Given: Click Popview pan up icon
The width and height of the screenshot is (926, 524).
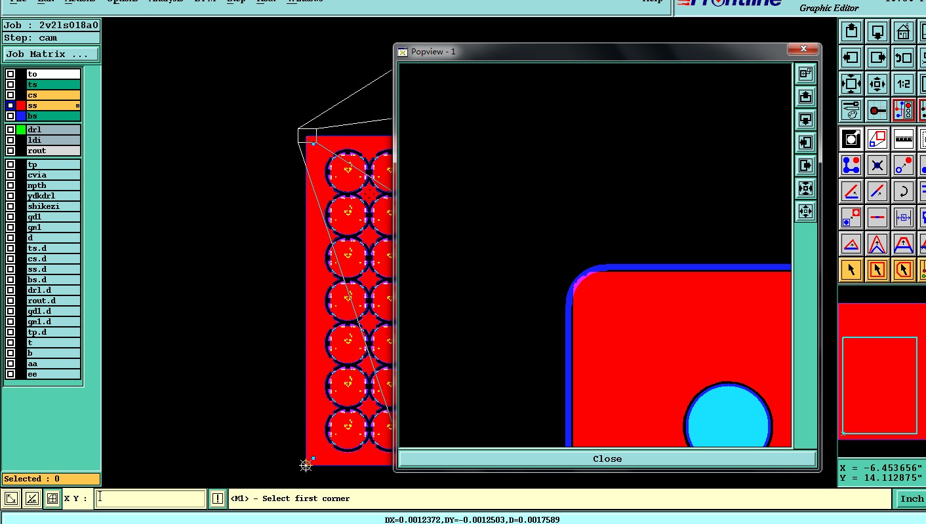Looking at the screenshot, I should pyautogui.click(x=805, y=96).
